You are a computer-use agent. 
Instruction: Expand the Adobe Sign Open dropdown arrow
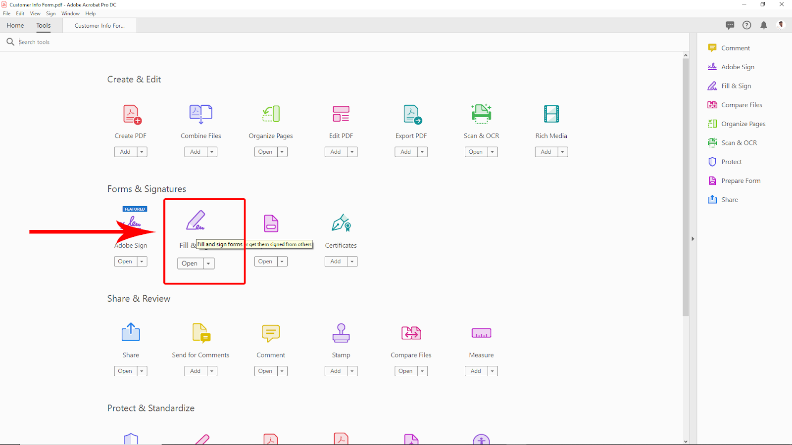pos(142,262)
